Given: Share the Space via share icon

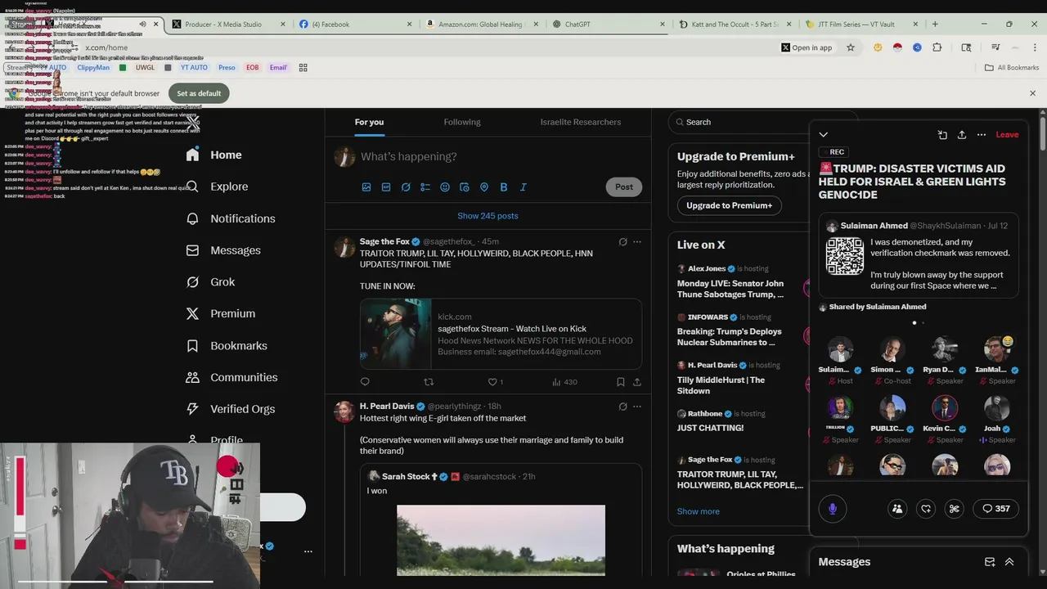Looking at the screenshot, I should (x=962, y=135).
